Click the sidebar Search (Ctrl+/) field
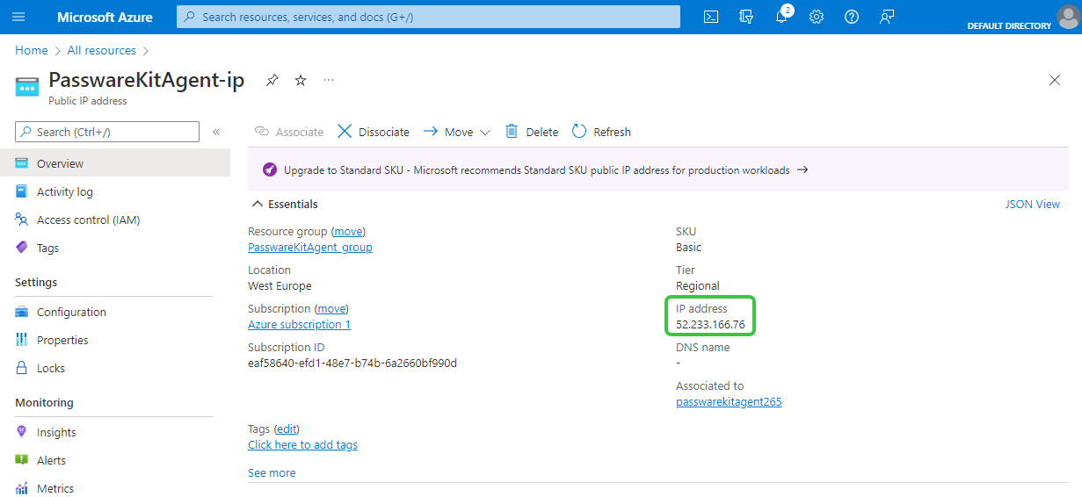The height and width of the screenshot is (497, 1082). (x=107, y=132)
